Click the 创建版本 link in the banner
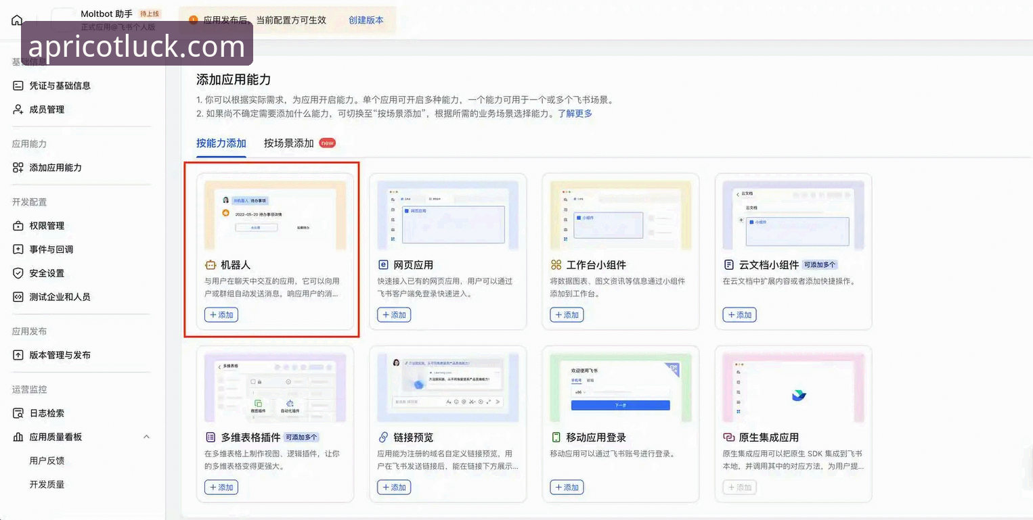This screenshot has width=1033, height=520. click(366, 20)
